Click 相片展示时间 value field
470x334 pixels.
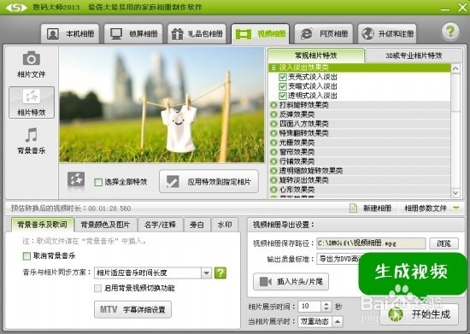pyautogui.click(x=309, y=306)
